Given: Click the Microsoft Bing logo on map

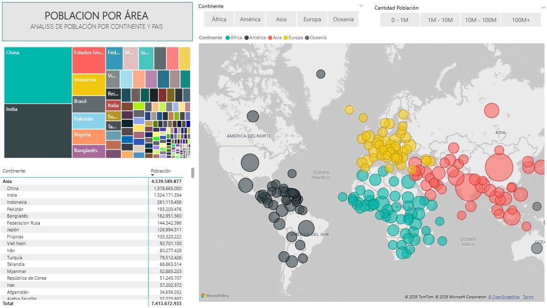Looking at the screenshot, I should click(215, 295).
